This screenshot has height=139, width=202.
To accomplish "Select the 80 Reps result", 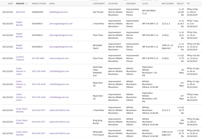I will pos(182,71).
